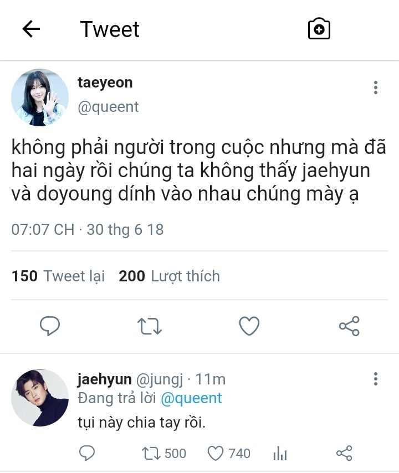Open taeyeon's tweet overflow menu

(376, 88)
